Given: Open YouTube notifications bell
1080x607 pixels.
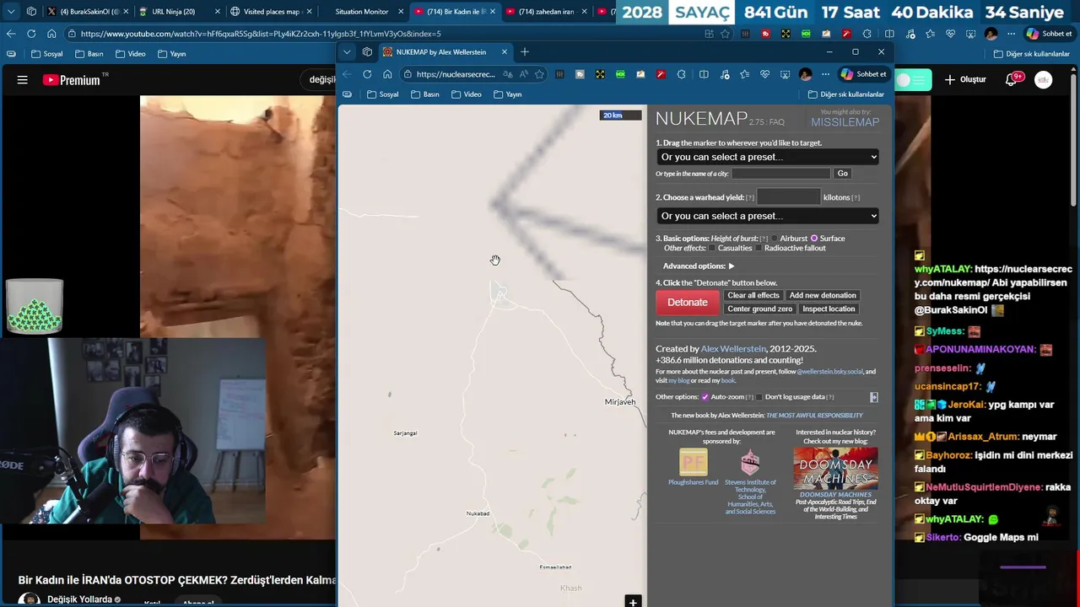Looking at the screenshot, I should tap(1012, 80).
